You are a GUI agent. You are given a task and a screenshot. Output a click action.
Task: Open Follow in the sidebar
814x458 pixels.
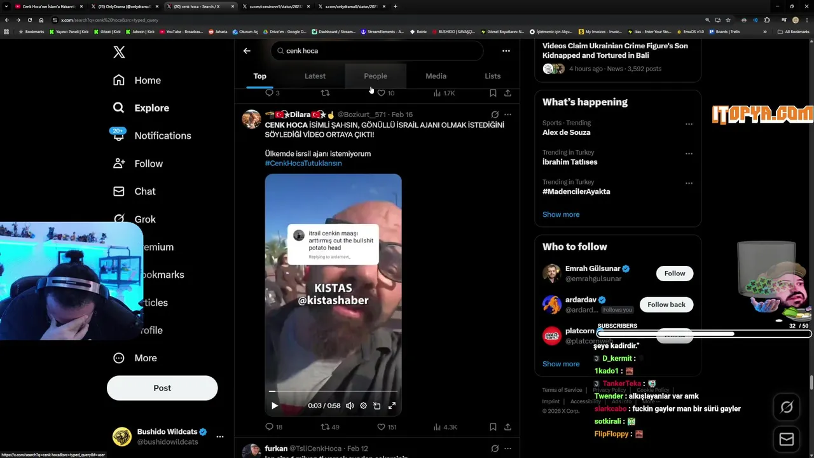coord(137,163)
